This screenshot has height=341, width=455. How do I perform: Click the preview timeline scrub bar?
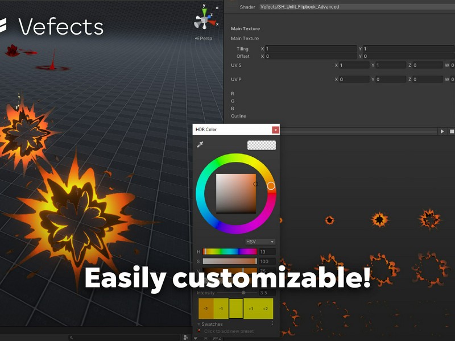point(358,131)
